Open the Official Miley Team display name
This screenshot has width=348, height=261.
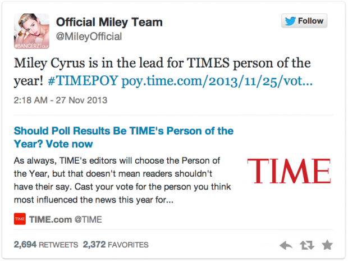[109, 22]
